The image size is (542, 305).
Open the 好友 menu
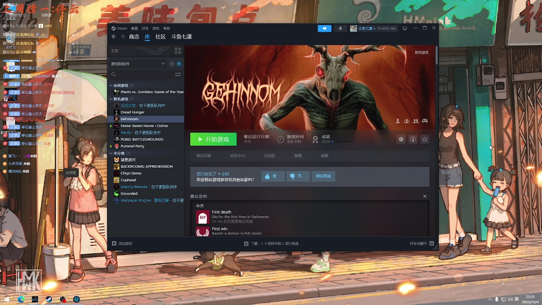click(x=145, y=28)
